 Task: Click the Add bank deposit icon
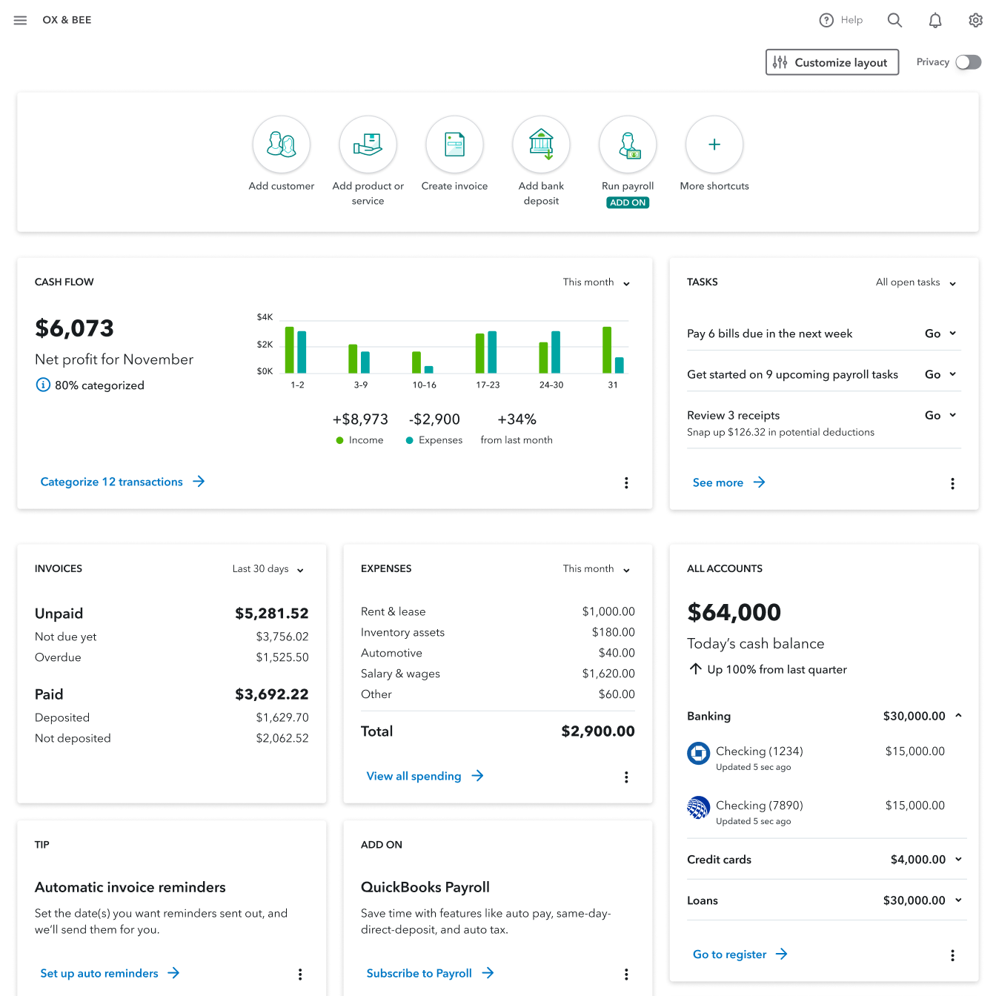coord(541,145)
